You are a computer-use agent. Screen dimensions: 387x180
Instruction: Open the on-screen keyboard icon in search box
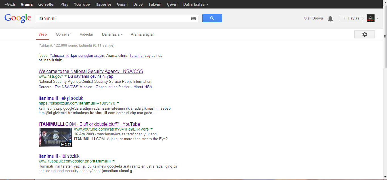(x=193, y=18)
